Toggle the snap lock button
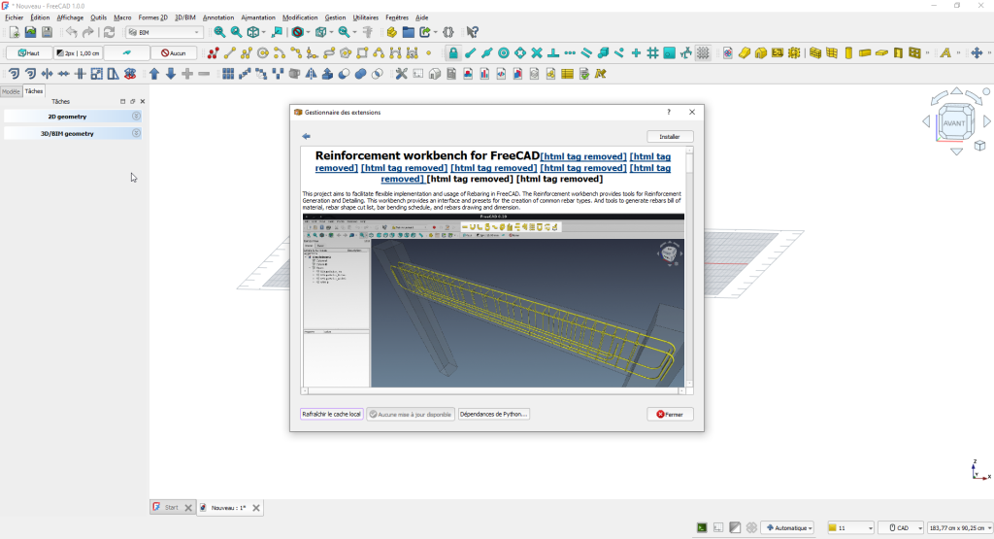Screen dimensions: 994x539 click(x=453, y=53)
